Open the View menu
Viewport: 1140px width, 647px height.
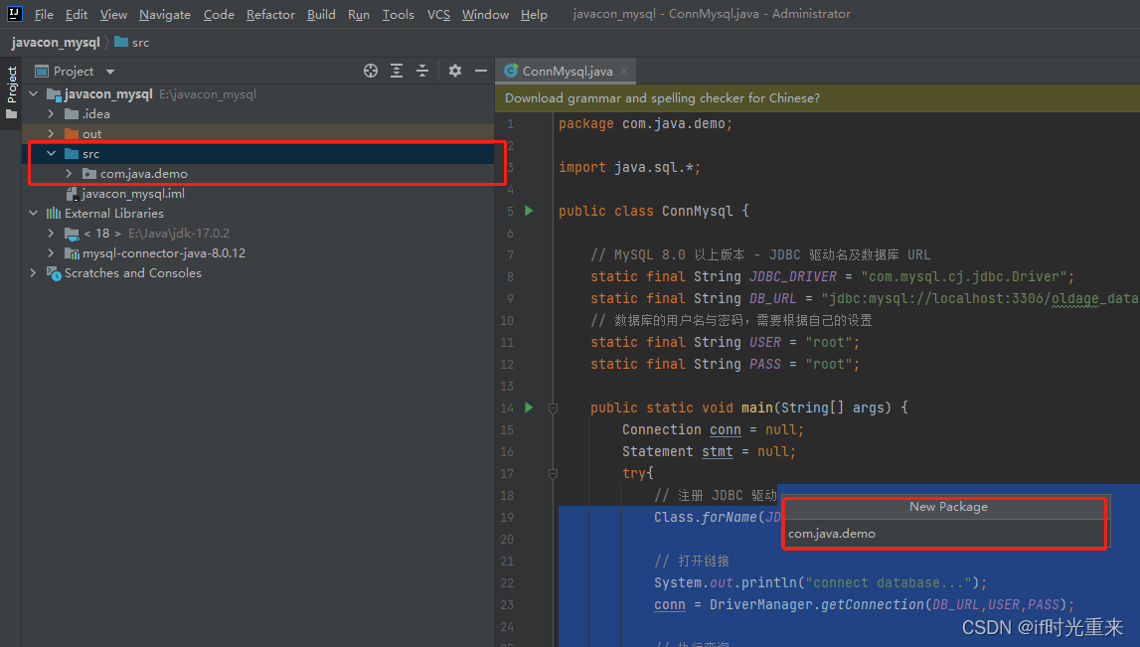pyautogui.click(x=113, y=15)
